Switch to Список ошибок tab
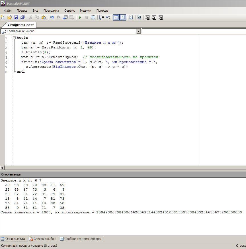The height and width of the screenshot is (249, 246). coord(43,239)
